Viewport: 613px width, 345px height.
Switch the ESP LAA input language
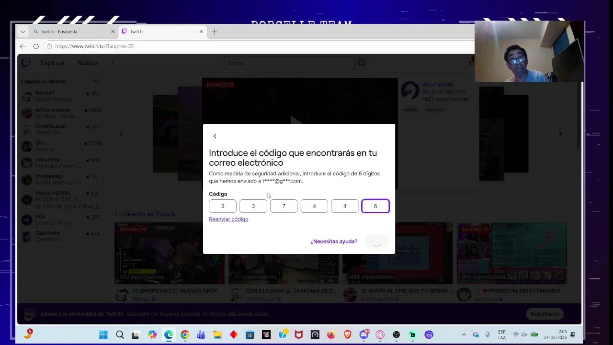(x=501, y=335)
